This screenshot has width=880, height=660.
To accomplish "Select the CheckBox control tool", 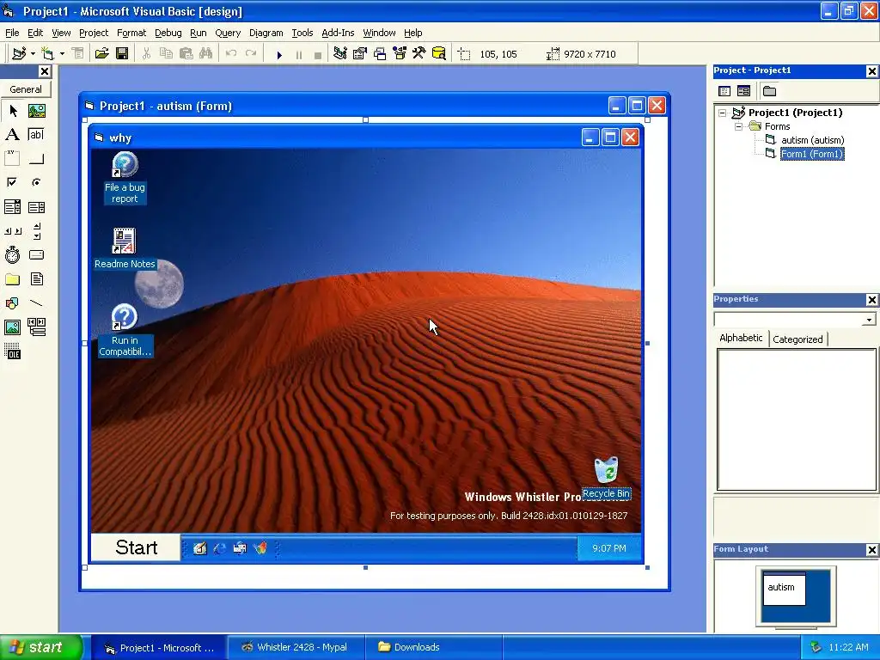I will (12, 182).
